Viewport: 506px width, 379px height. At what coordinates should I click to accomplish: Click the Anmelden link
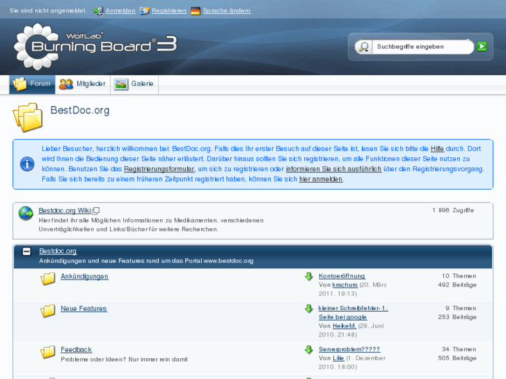[120, 10]
